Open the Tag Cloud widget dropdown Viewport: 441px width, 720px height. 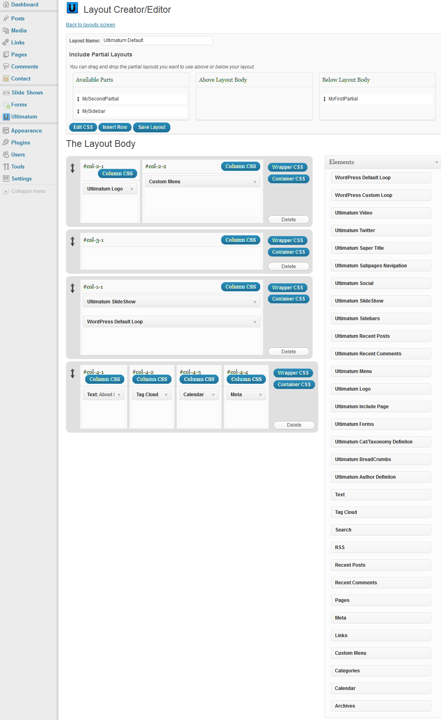[166, 395]
